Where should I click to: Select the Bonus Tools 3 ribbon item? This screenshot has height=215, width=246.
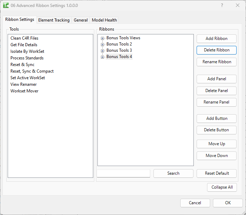point(119,50)
